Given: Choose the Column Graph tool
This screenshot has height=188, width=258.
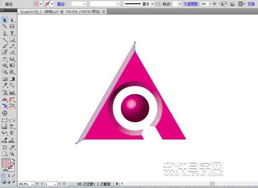Looking at the screenshot, I should [12, 93].
